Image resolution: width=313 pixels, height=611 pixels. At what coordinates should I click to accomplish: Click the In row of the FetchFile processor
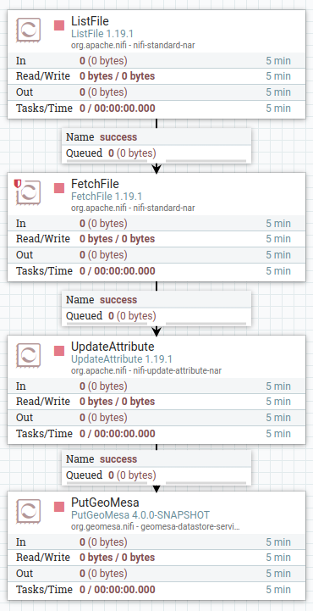[x=156, y=224]
